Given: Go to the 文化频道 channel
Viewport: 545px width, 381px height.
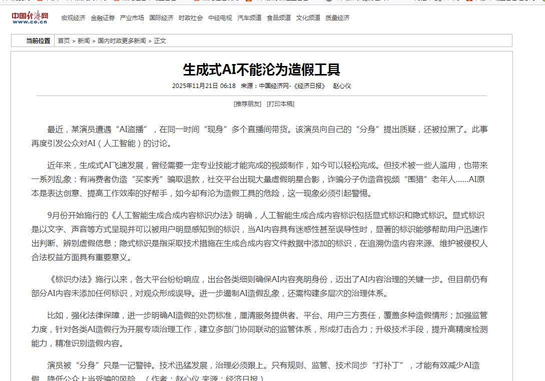Looking at the screenshot, I should click(x=308, y=18).
